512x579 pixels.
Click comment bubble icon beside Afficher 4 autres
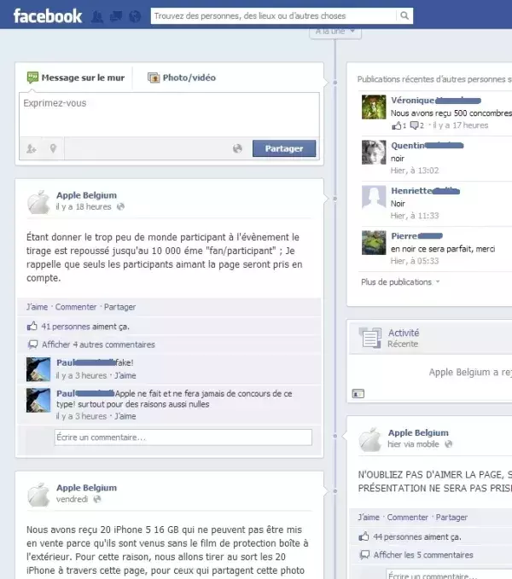[x=33, y=345]
